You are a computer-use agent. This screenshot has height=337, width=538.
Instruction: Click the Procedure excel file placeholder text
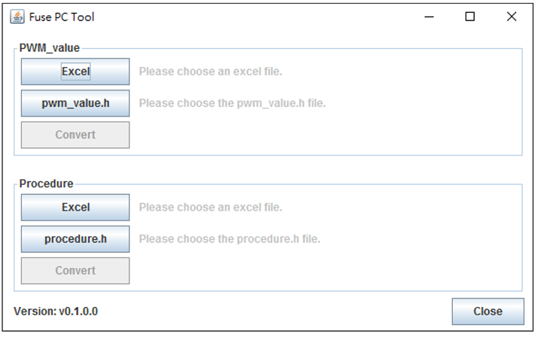(x=210, y=208)
